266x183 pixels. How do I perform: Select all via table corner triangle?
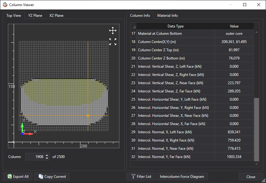(x=133, y=26)
